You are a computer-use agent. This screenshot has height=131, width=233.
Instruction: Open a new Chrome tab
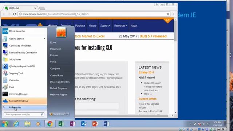[42, 8]
